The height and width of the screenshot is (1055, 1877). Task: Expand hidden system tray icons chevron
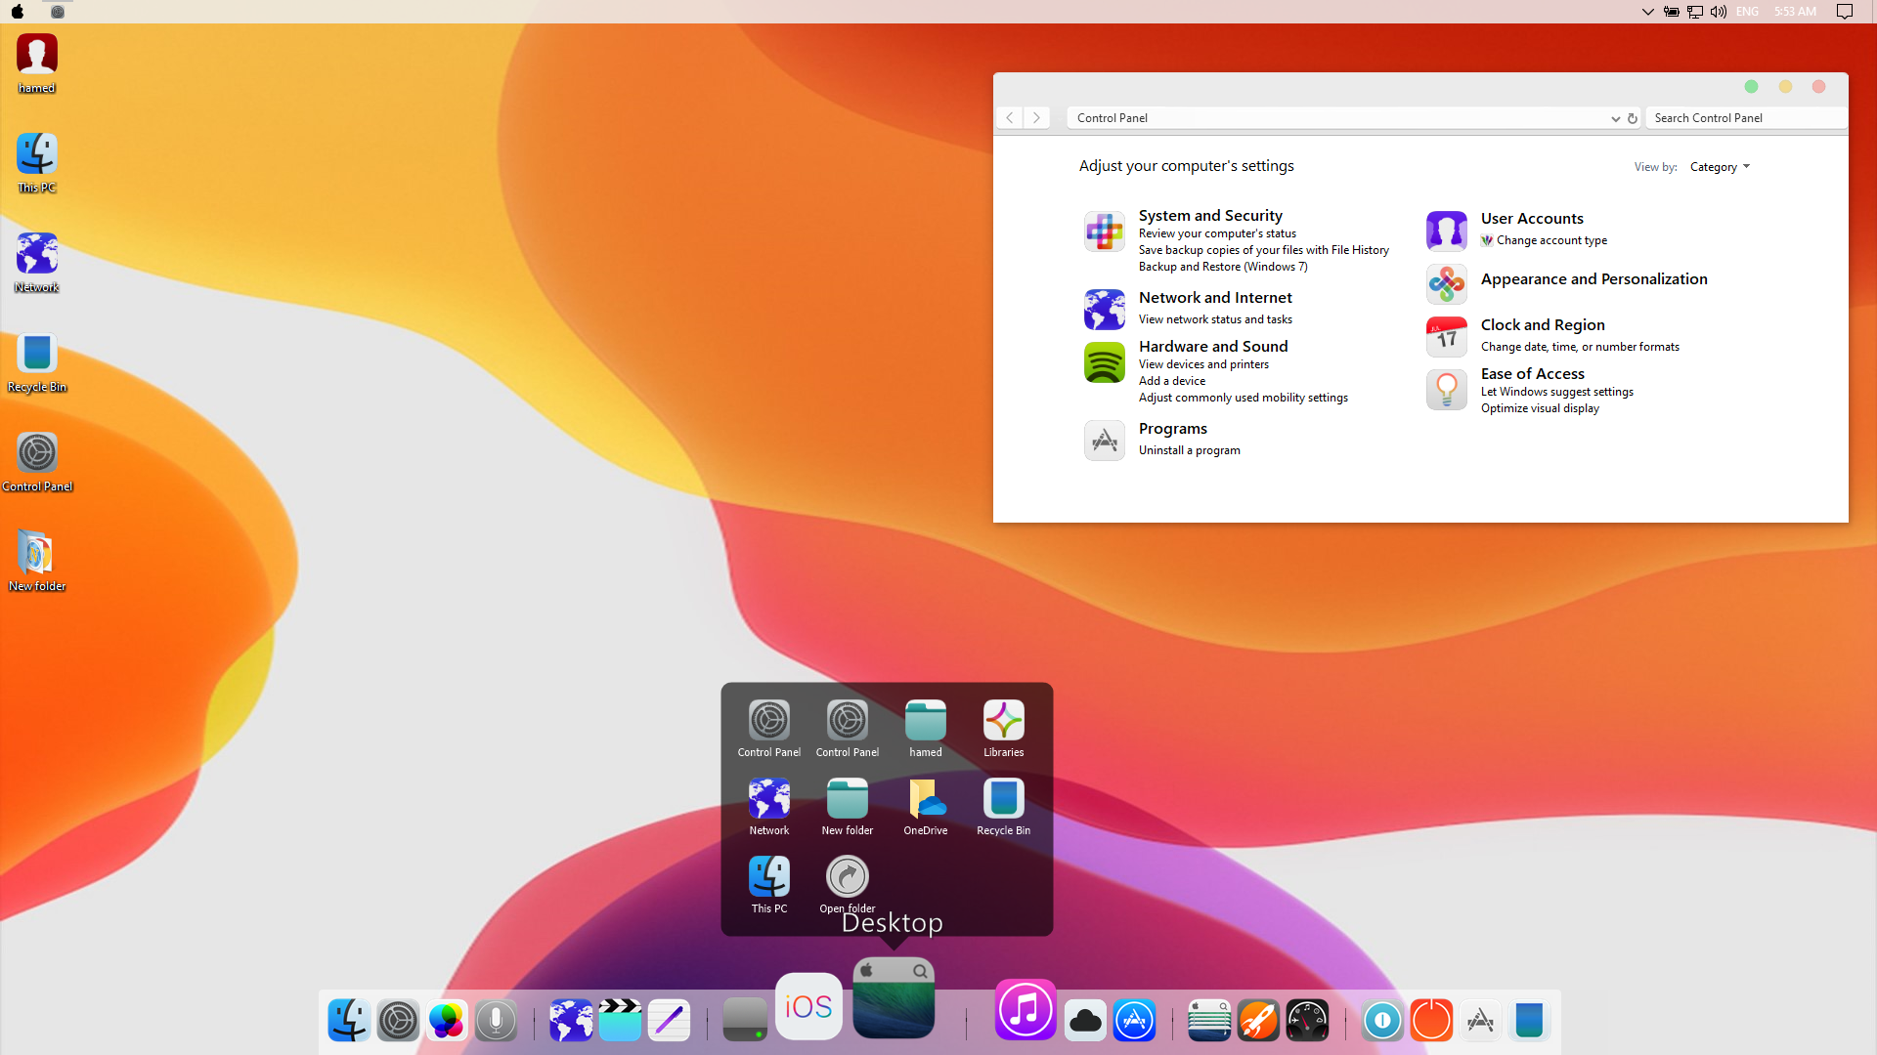pos(1647,12)
